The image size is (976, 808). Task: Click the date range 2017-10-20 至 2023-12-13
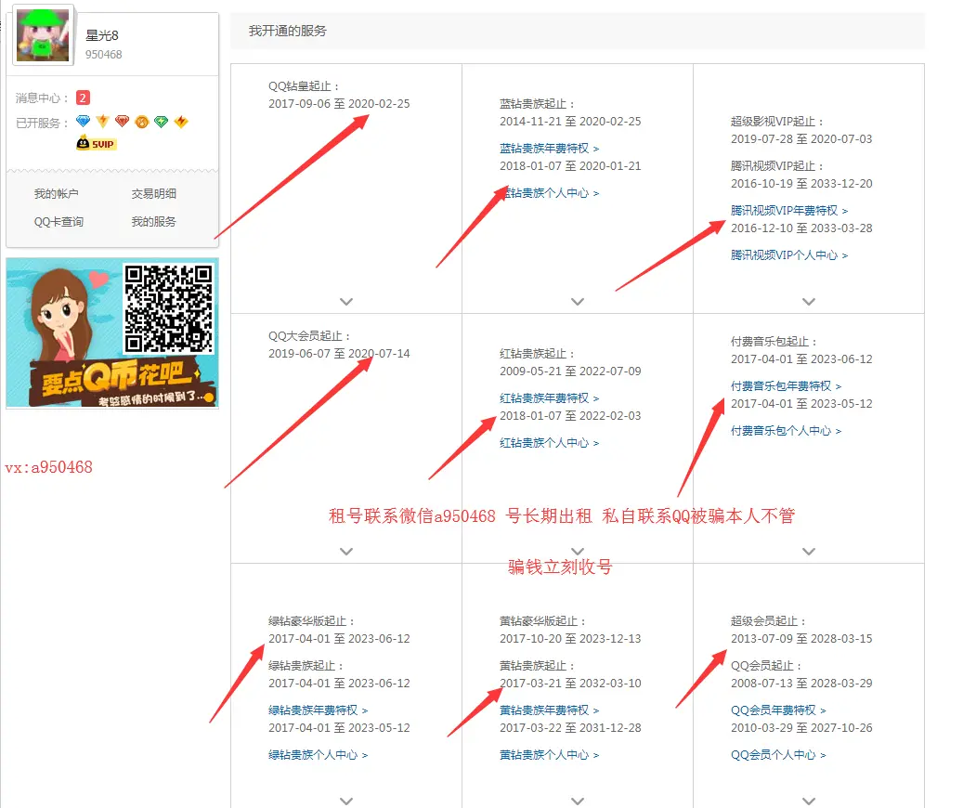tap(570, 639)
